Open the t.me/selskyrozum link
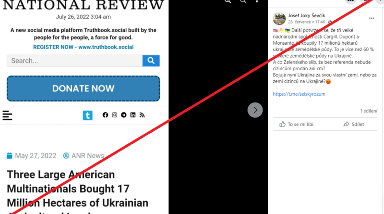This screenshot has width=384, height=214. point(299,94)
